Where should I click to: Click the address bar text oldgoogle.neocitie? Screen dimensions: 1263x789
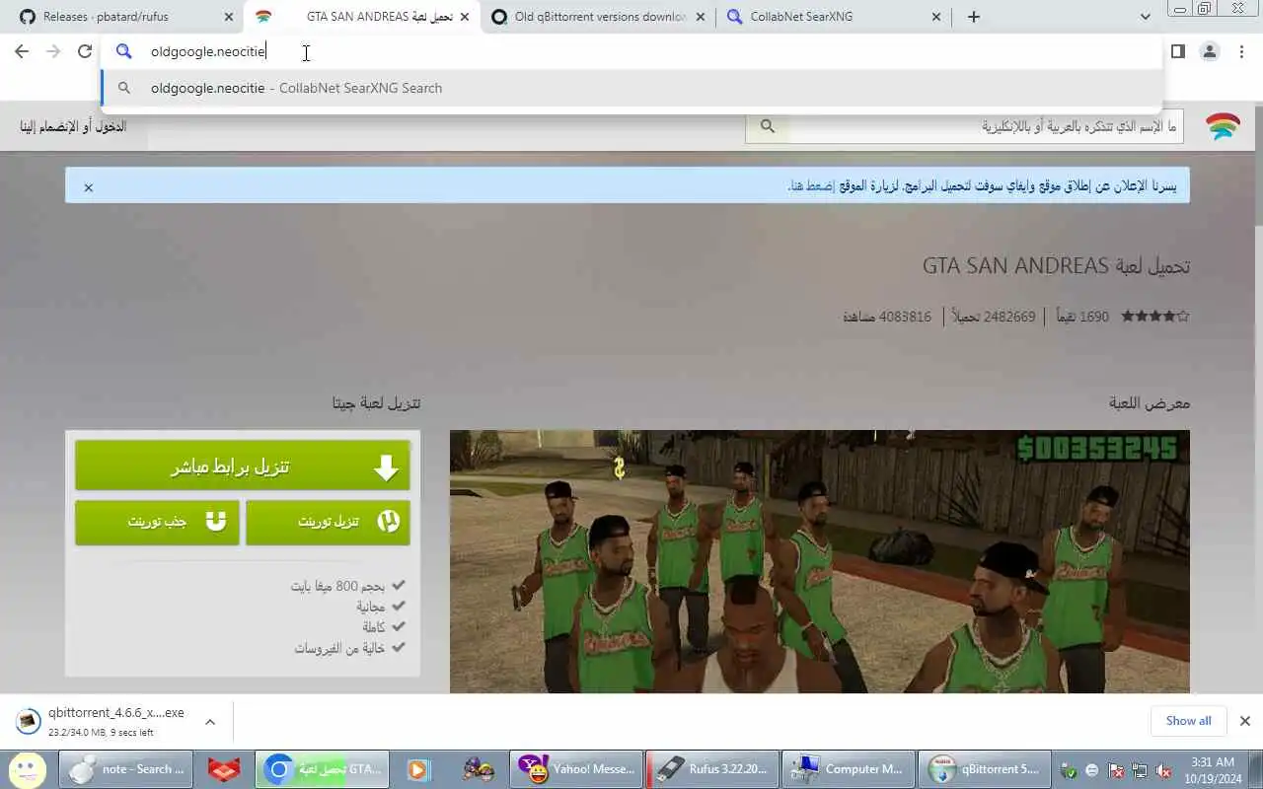pos(208,51)
